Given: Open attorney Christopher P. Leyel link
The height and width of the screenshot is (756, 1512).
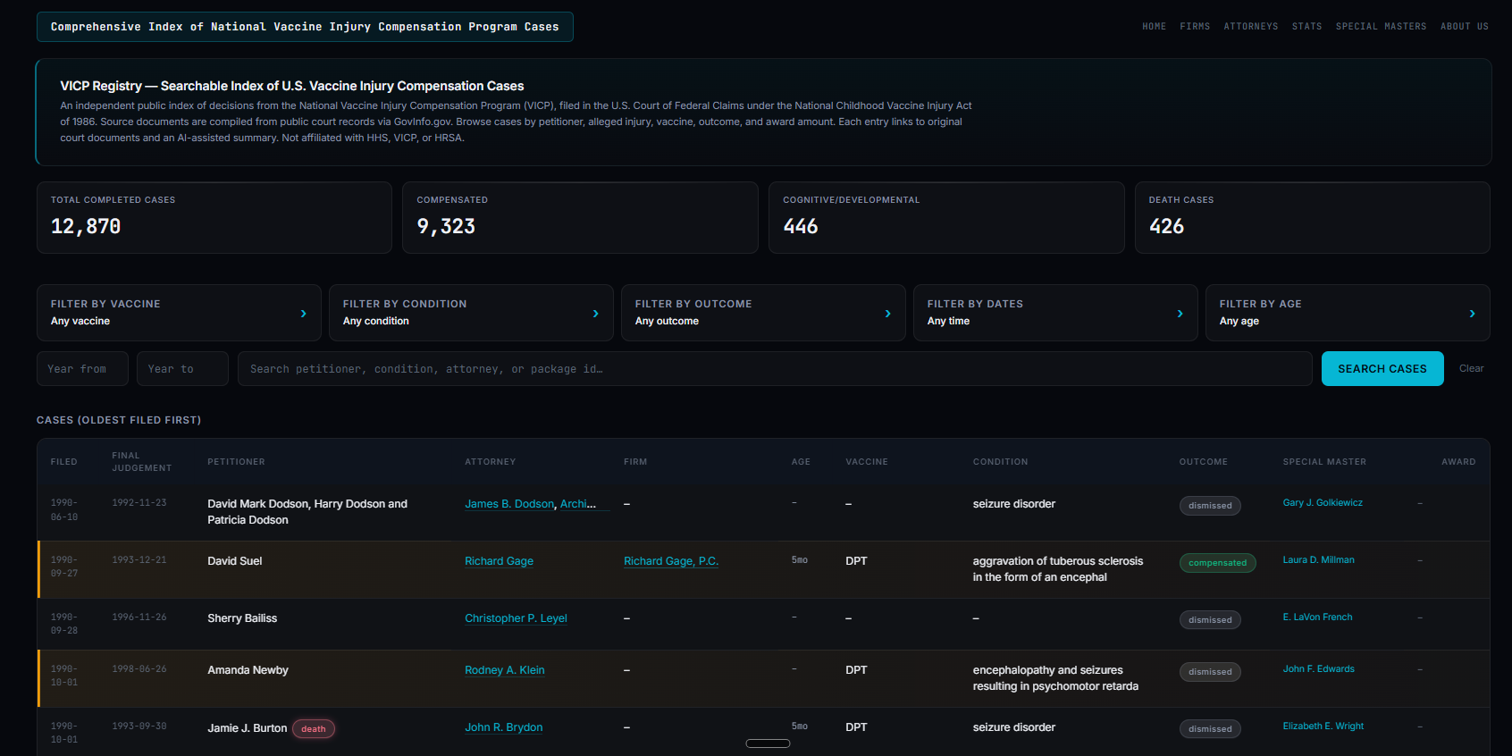Looking at the screenshot, I should coord(516,618).
